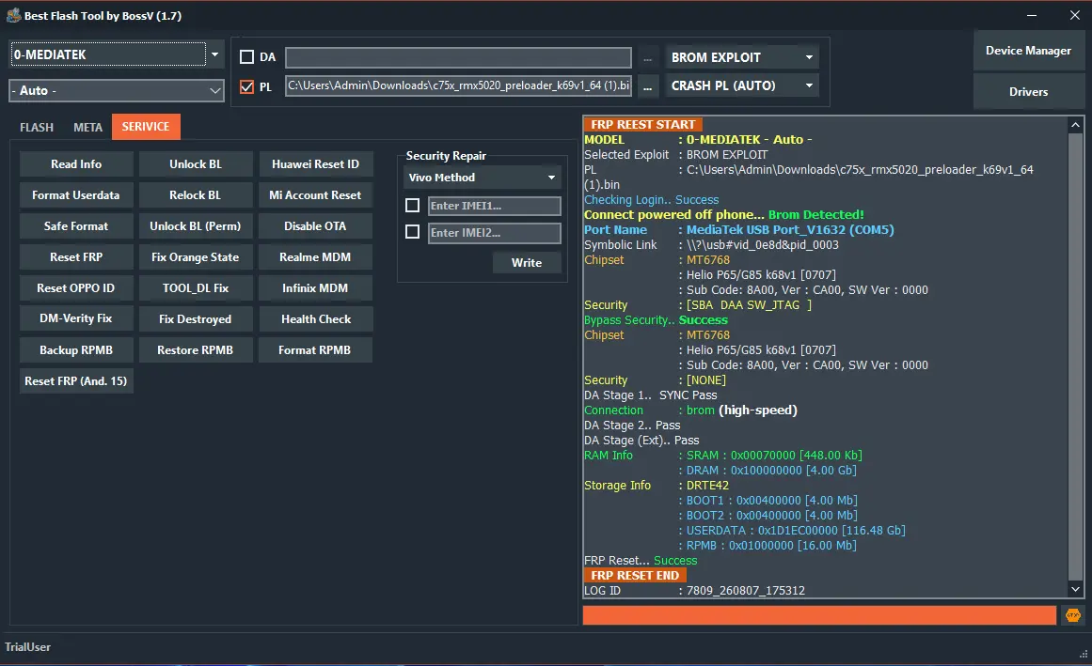Click Backup RPMB button
Viewport: 1092px width, 666px height.
coord(76,349)
